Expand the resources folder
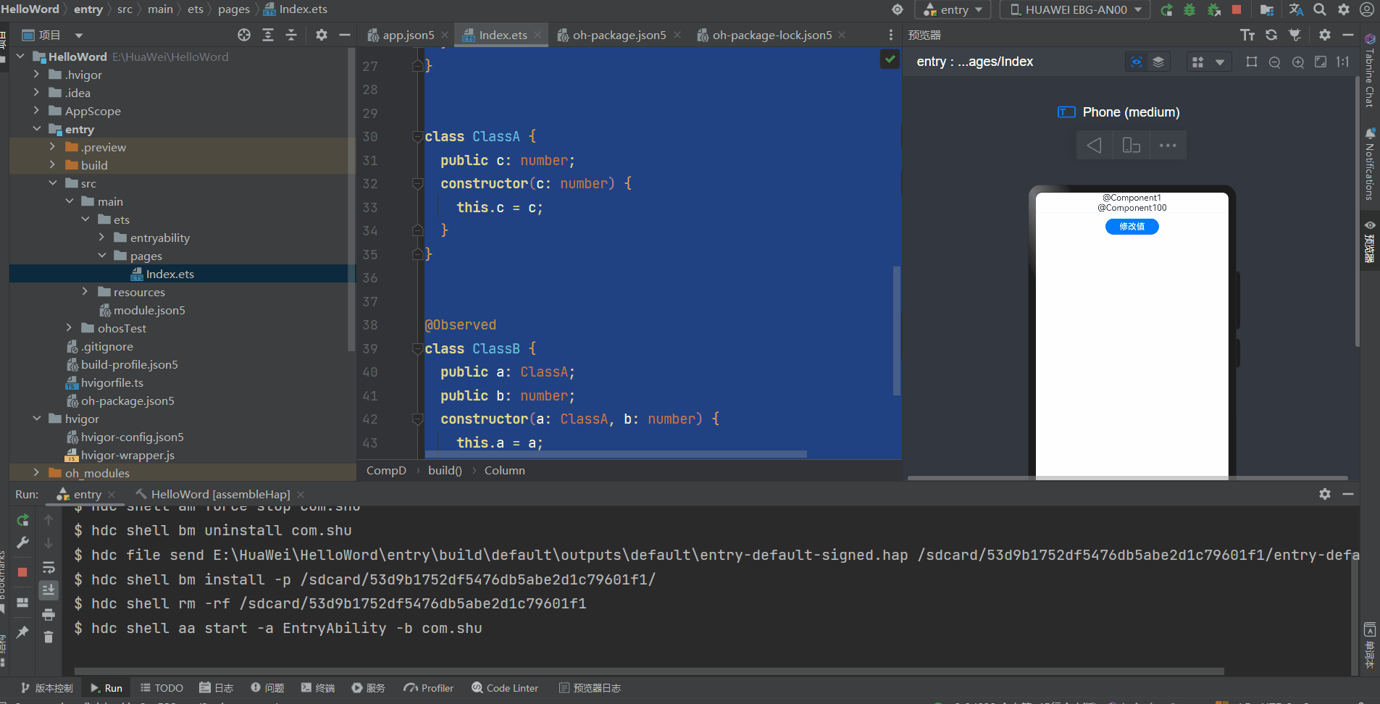The width and height of the screenshot is (1380, 704). [x=85, y=292]
